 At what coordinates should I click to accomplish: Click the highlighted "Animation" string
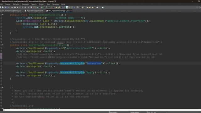point(94,63)
